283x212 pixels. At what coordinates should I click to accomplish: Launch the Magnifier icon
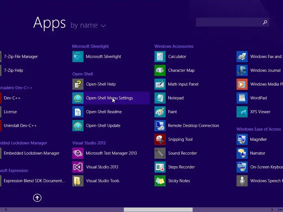[242, 139]
